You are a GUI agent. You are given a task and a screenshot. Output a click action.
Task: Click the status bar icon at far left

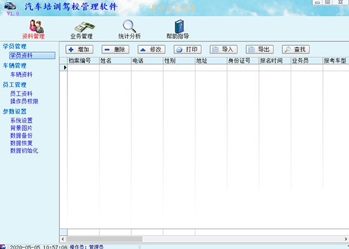tap(3, 246)
